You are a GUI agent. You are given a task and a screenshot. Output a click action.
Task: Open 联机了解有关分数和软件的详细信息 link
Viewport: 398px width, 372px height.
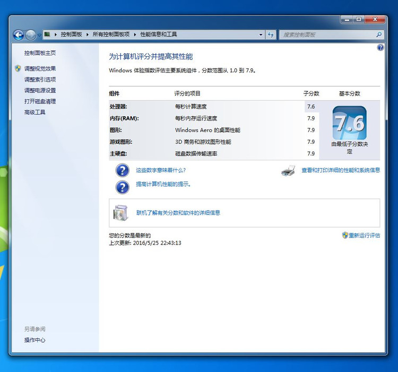coord(178,213)
